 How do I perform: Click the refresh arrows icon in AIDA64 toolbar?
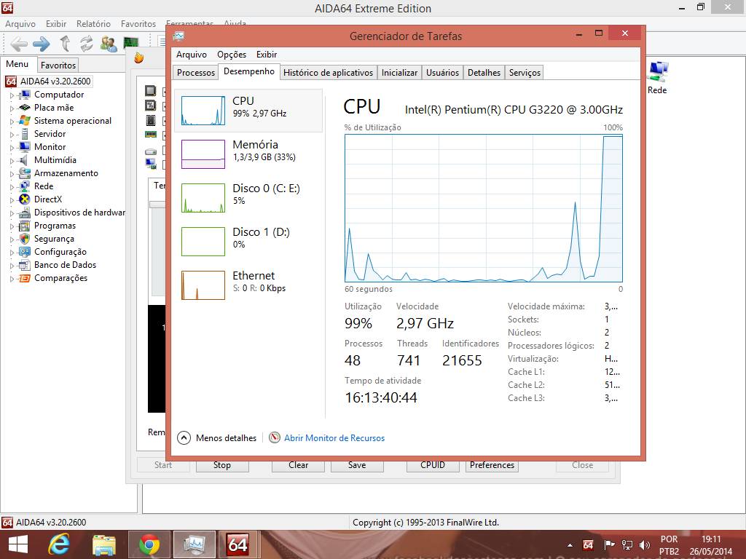pos(86,44)
